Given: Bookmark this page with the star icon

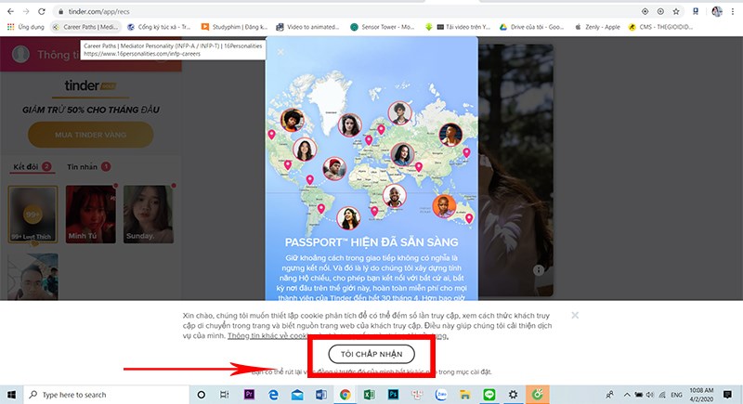Looking at the screenshot, I should point(676,11).
